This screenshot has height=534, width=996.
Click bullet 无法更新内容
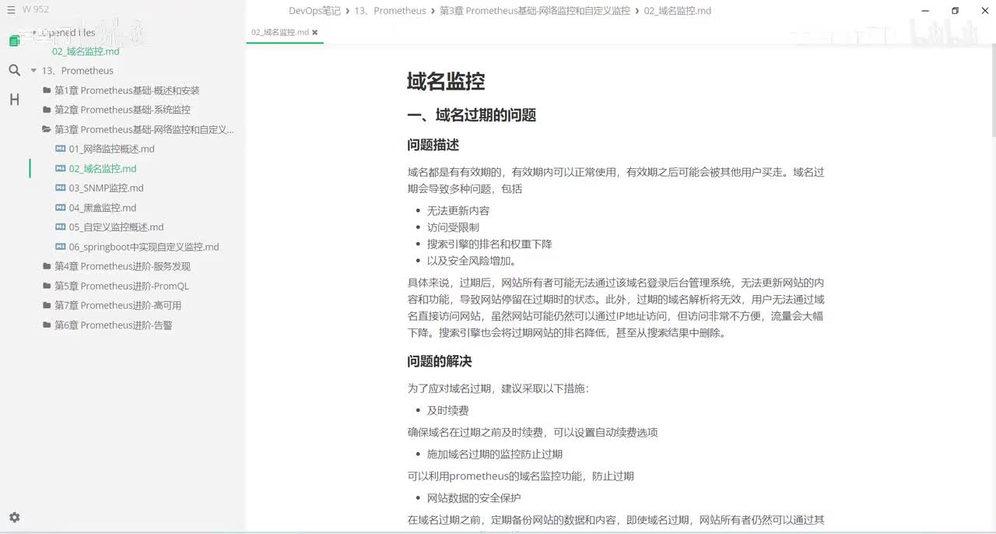pyautogui.click(x=458, y=211)
